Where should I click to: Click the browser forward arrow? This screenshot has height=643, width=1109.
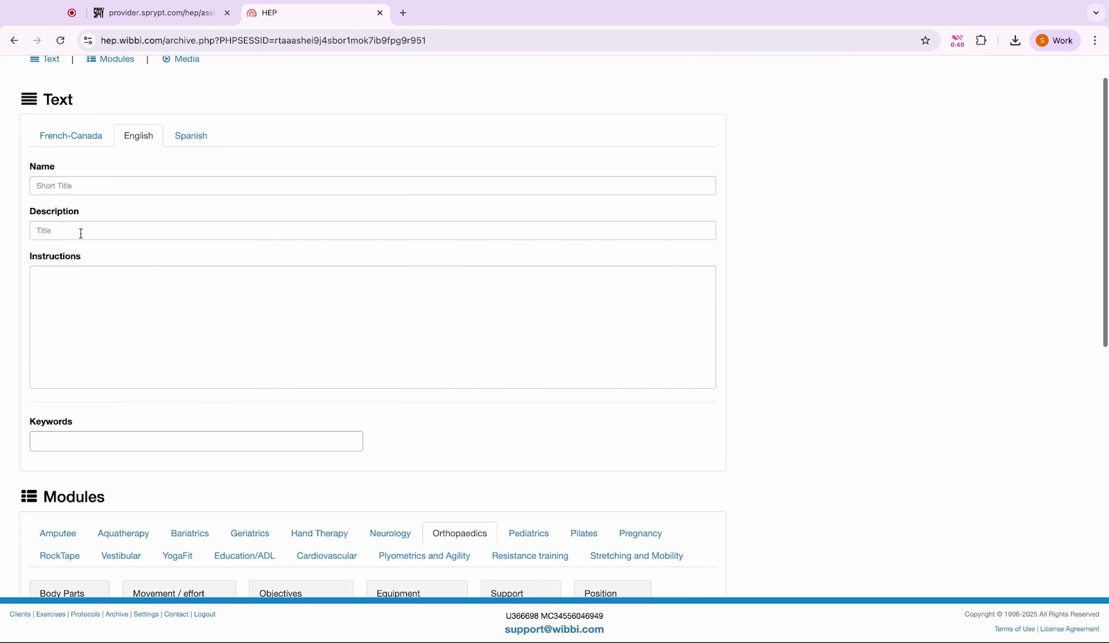(37, 41)
